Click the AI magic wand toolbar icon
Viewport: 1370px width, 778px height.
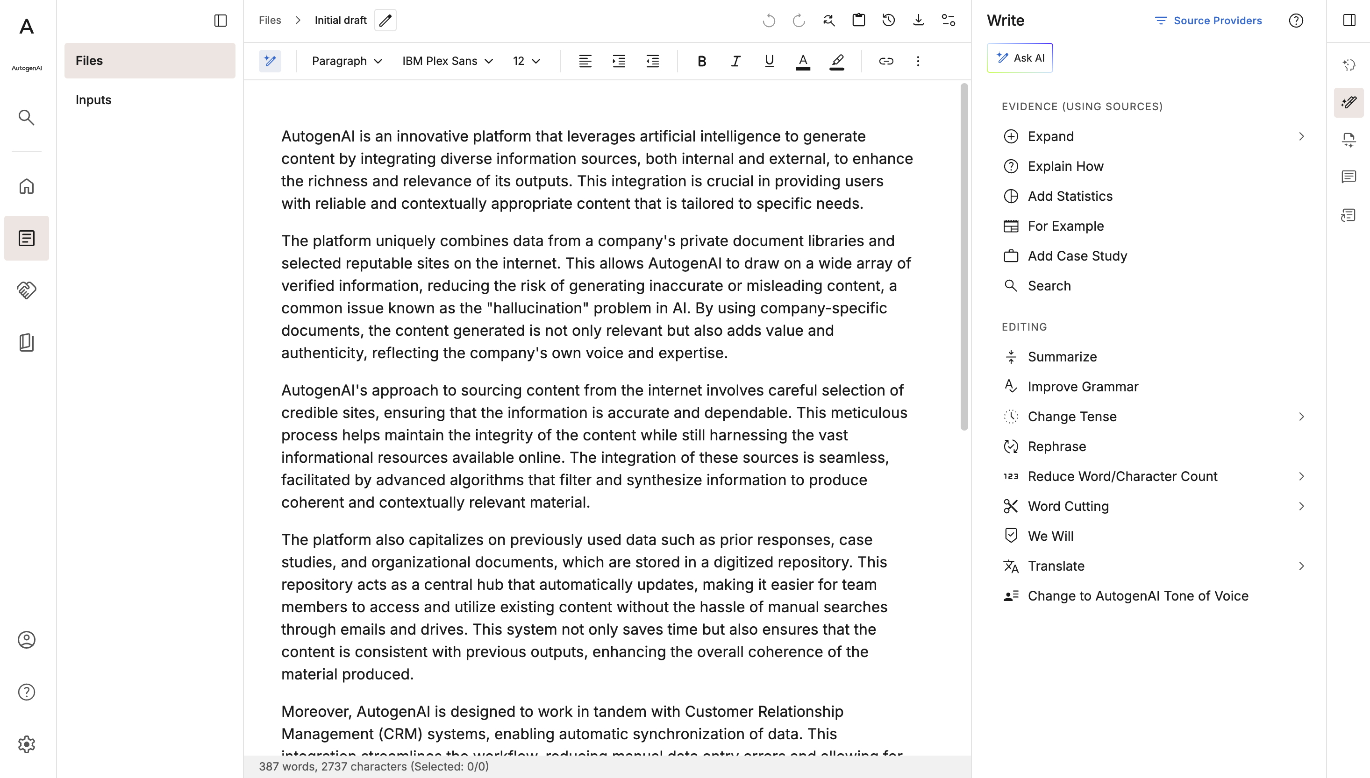[x=270, y=61]
